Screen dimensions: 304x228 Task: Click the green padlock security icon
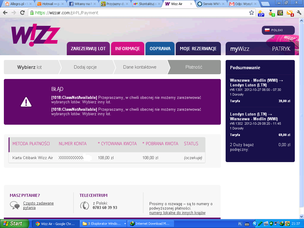[31, 13]
